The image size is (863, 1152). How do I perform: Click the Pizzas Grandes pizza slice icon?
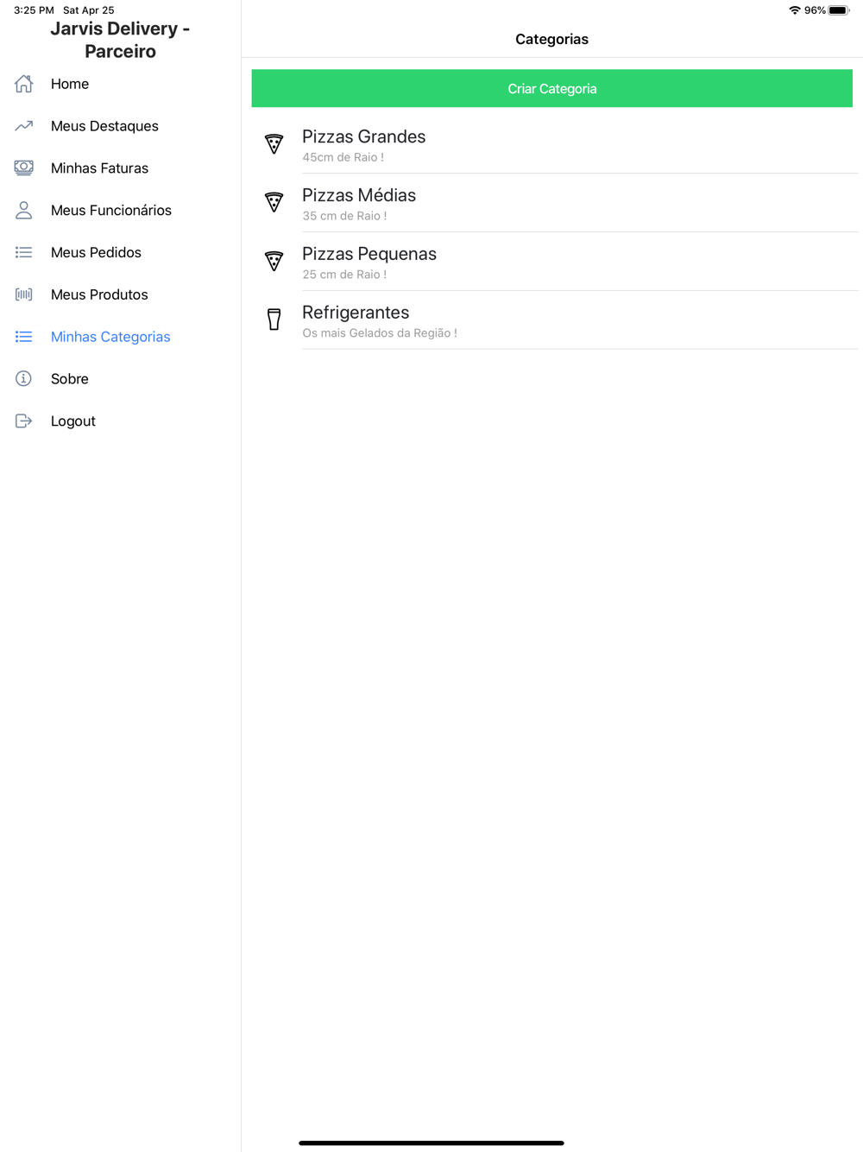click(x=274, y=144)
